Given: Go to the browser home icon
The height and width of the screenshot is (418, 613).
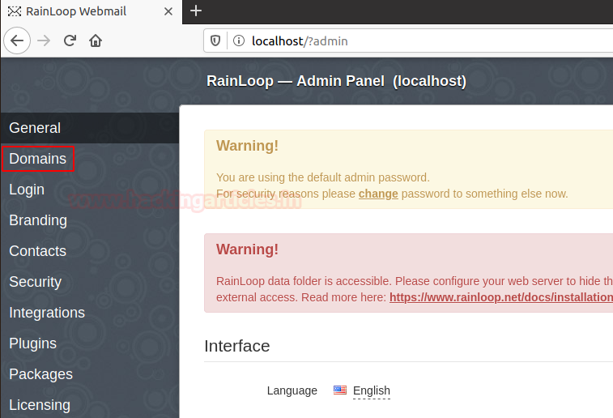Looking at the screenshot, I should tap(96, 41).
